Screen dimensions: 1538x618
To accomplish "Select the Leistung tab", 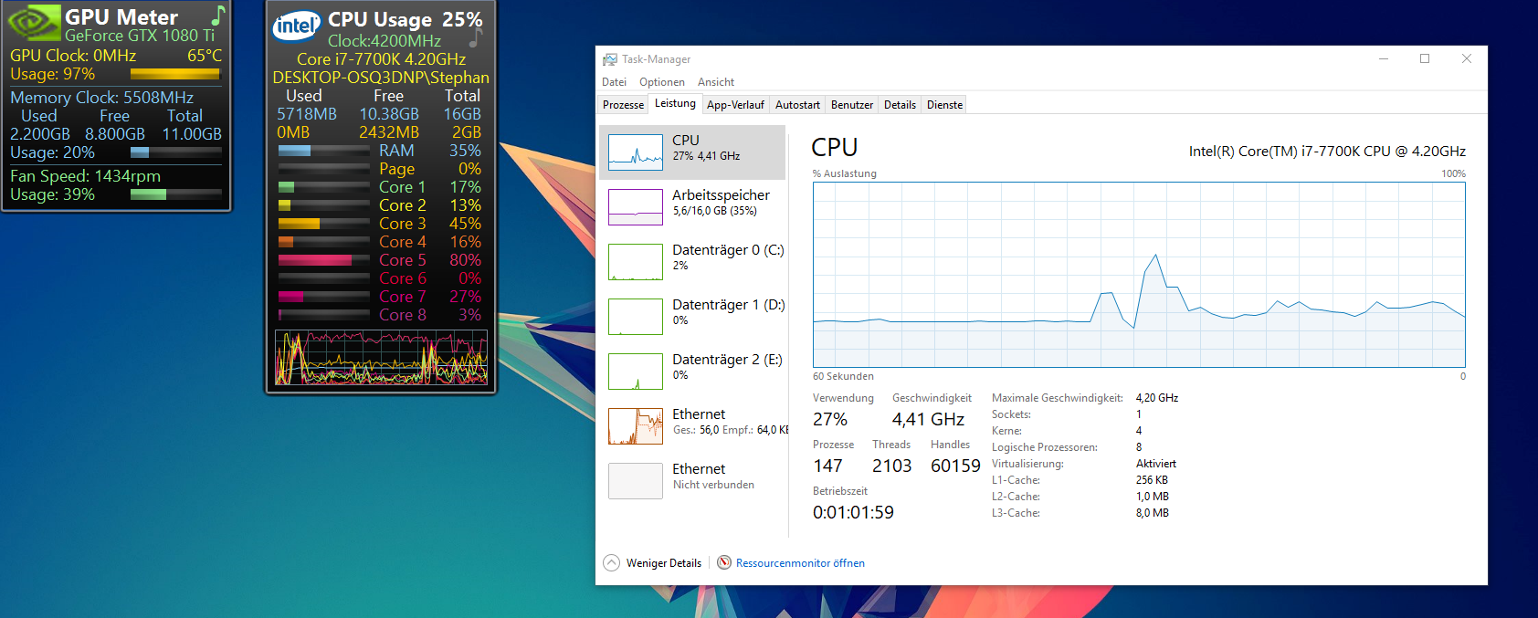I will click(675, 103).
